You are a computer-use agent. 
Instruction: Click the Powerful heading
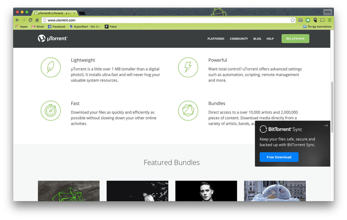coord(218,60)
